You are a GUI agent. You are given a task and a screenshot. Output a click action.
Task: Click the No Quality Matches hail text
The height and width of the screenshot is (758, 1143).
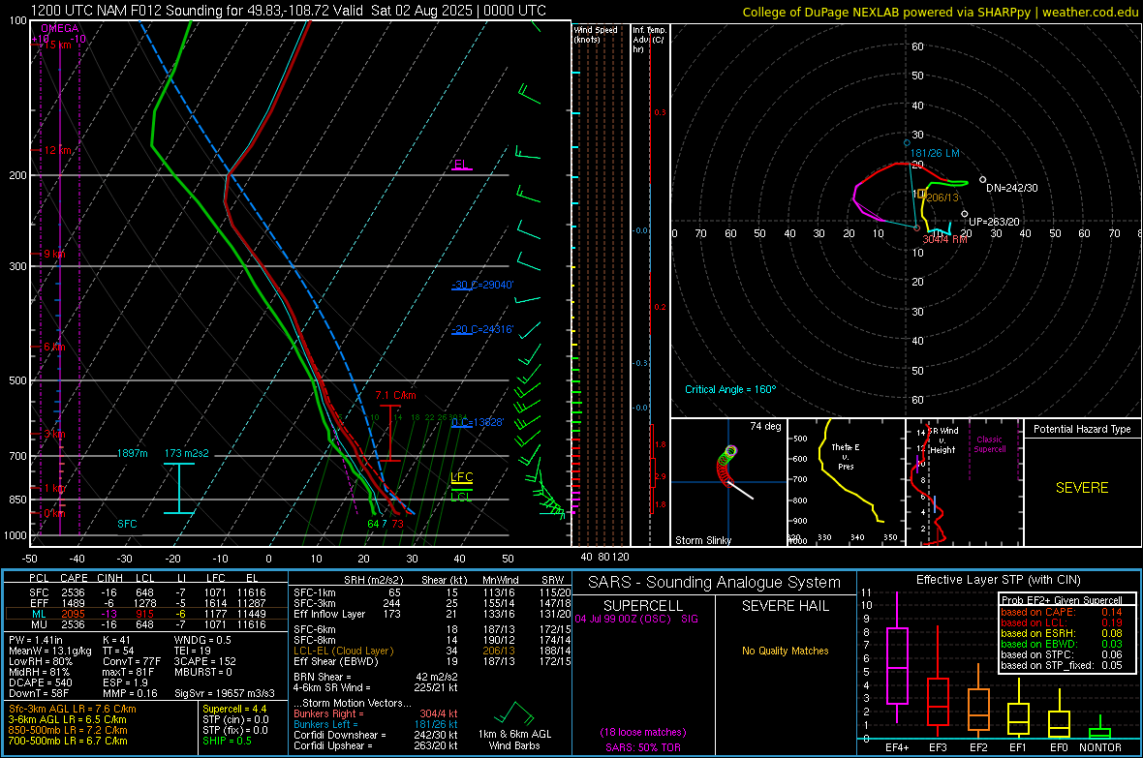point(785,651)
